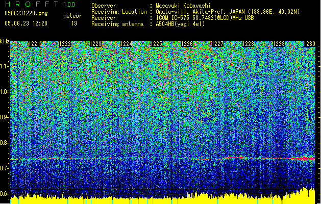
Task: Click the 1222 time marker
Action: [65, 44]
